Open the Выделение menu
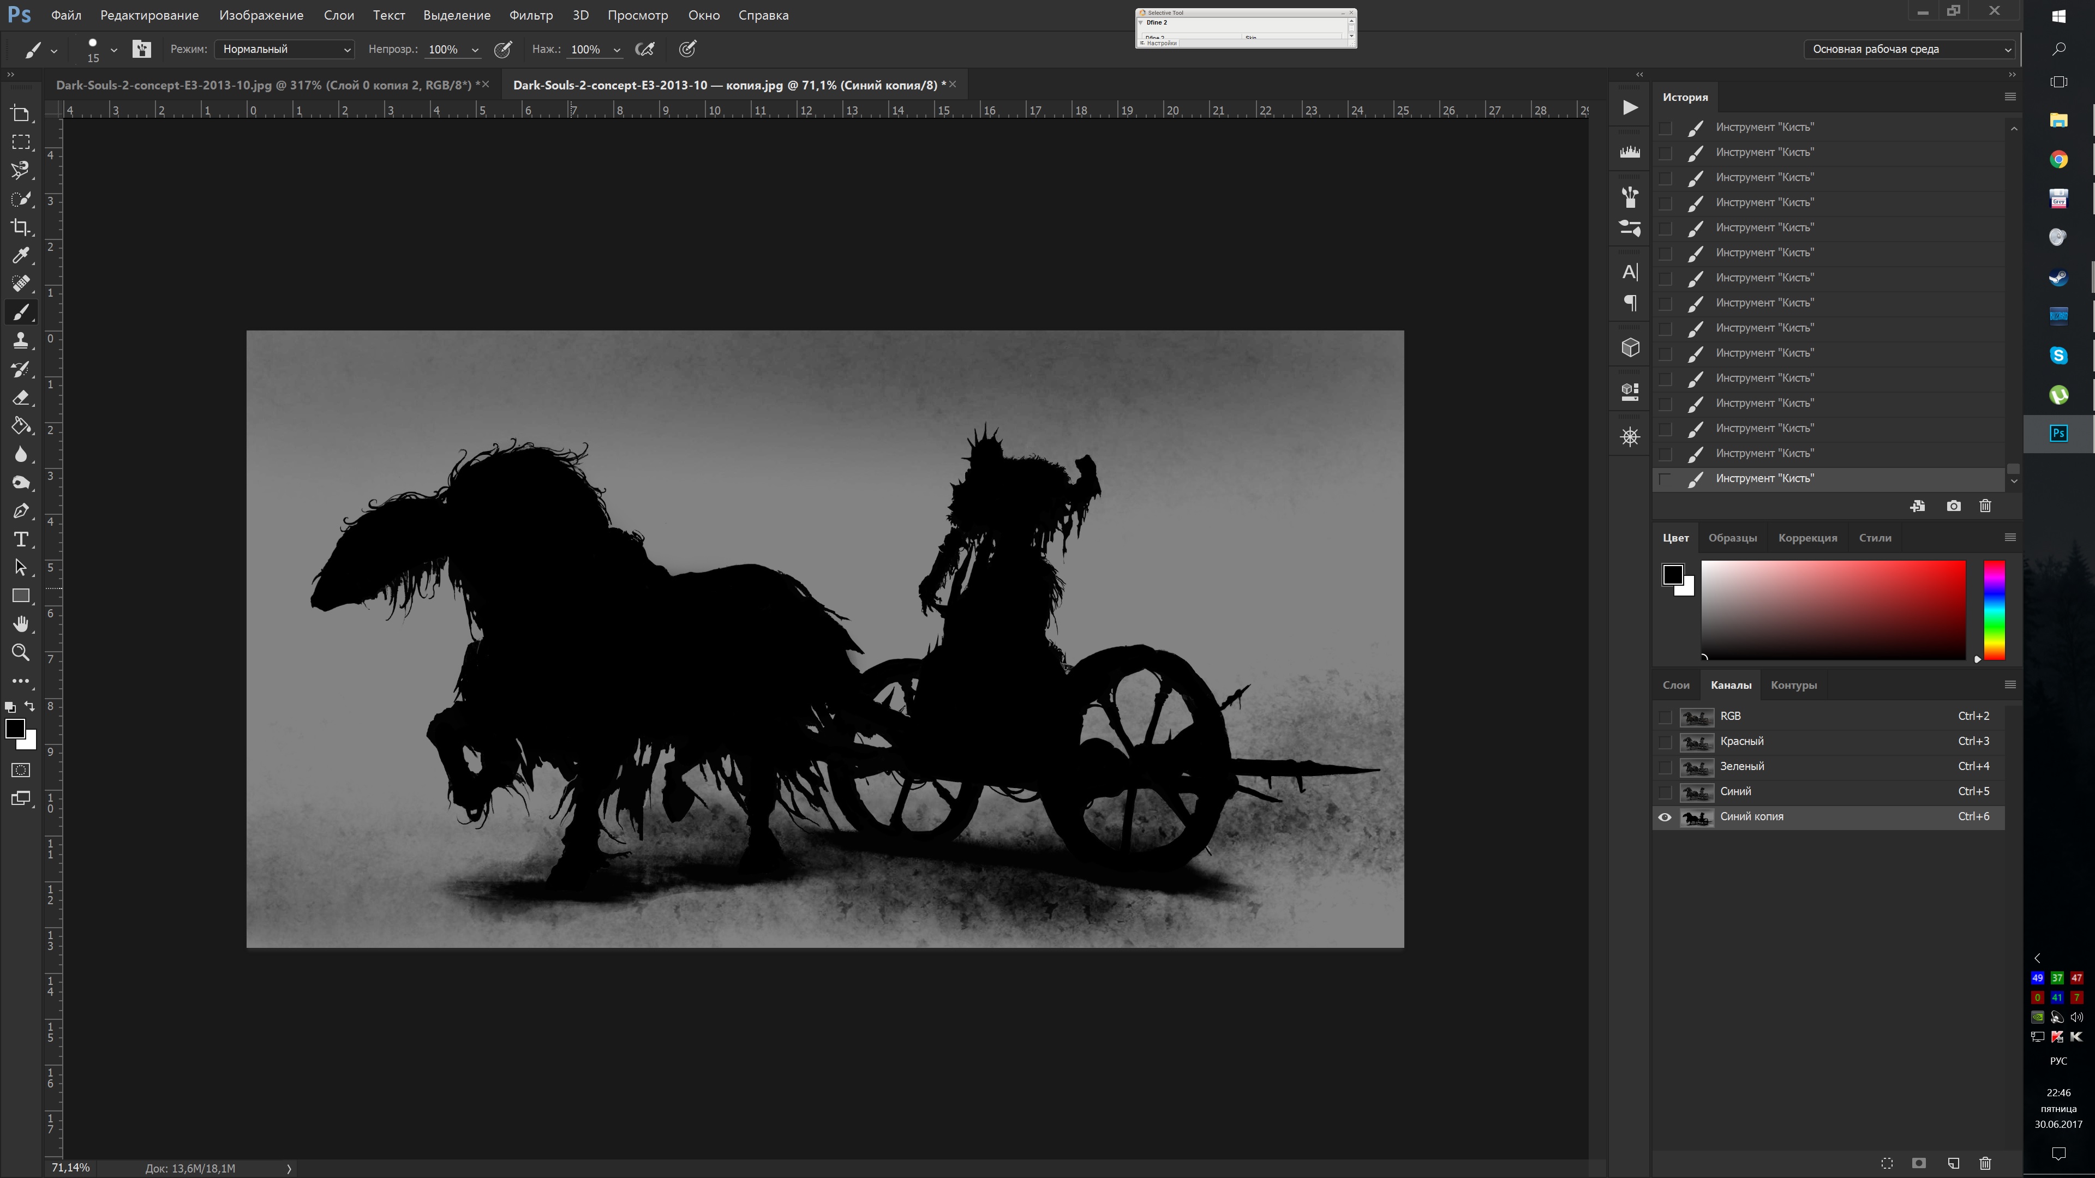The height and width of the screenshot is (1178, 2095). coord(456,15)
